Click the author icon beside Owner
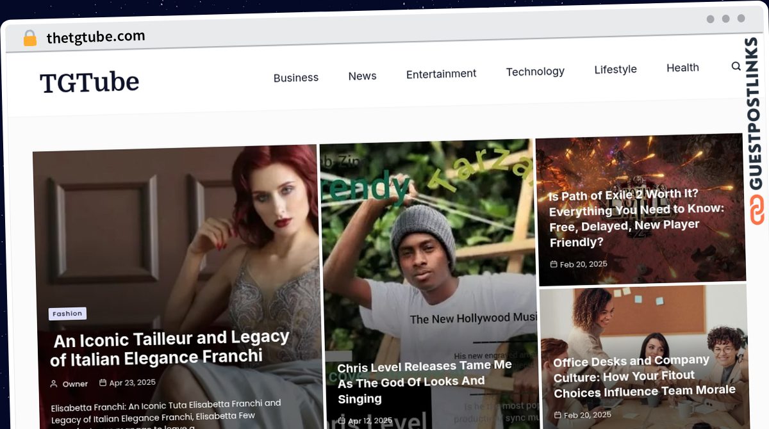Image resolution: width=769 pixels, height=429 pixels. point(54,384)
